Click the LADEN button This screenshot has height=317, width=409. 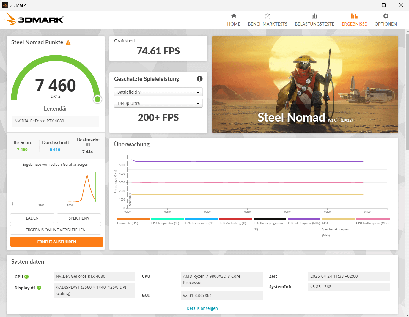32,218
